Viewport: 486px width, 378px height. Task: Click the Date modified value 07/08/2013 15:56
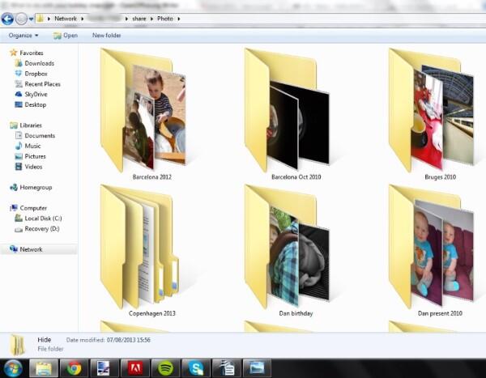click(x=128, y=340)
